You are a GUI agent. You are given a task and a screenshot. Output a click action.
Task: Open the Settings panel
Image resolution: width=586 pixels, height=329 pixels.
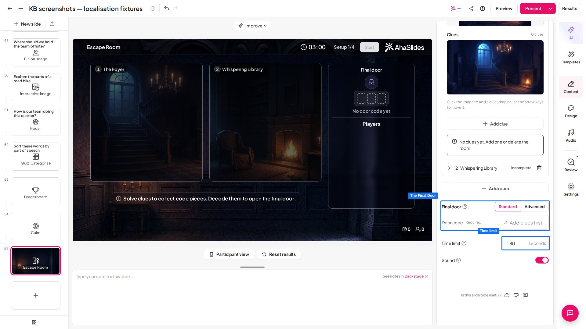click(x=571, y=190)
